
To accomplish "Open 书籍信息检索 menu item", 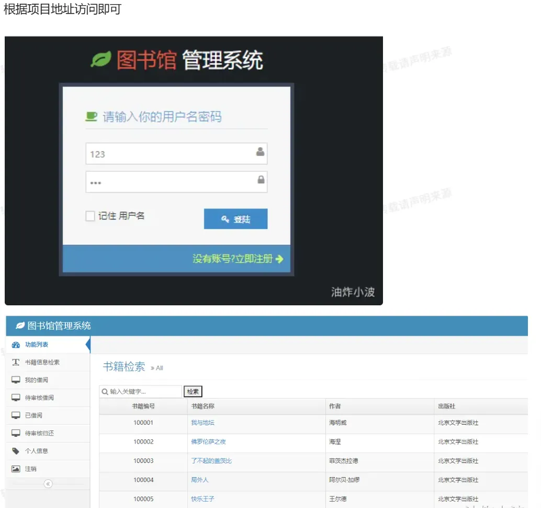I will click(x=48, y=362).
